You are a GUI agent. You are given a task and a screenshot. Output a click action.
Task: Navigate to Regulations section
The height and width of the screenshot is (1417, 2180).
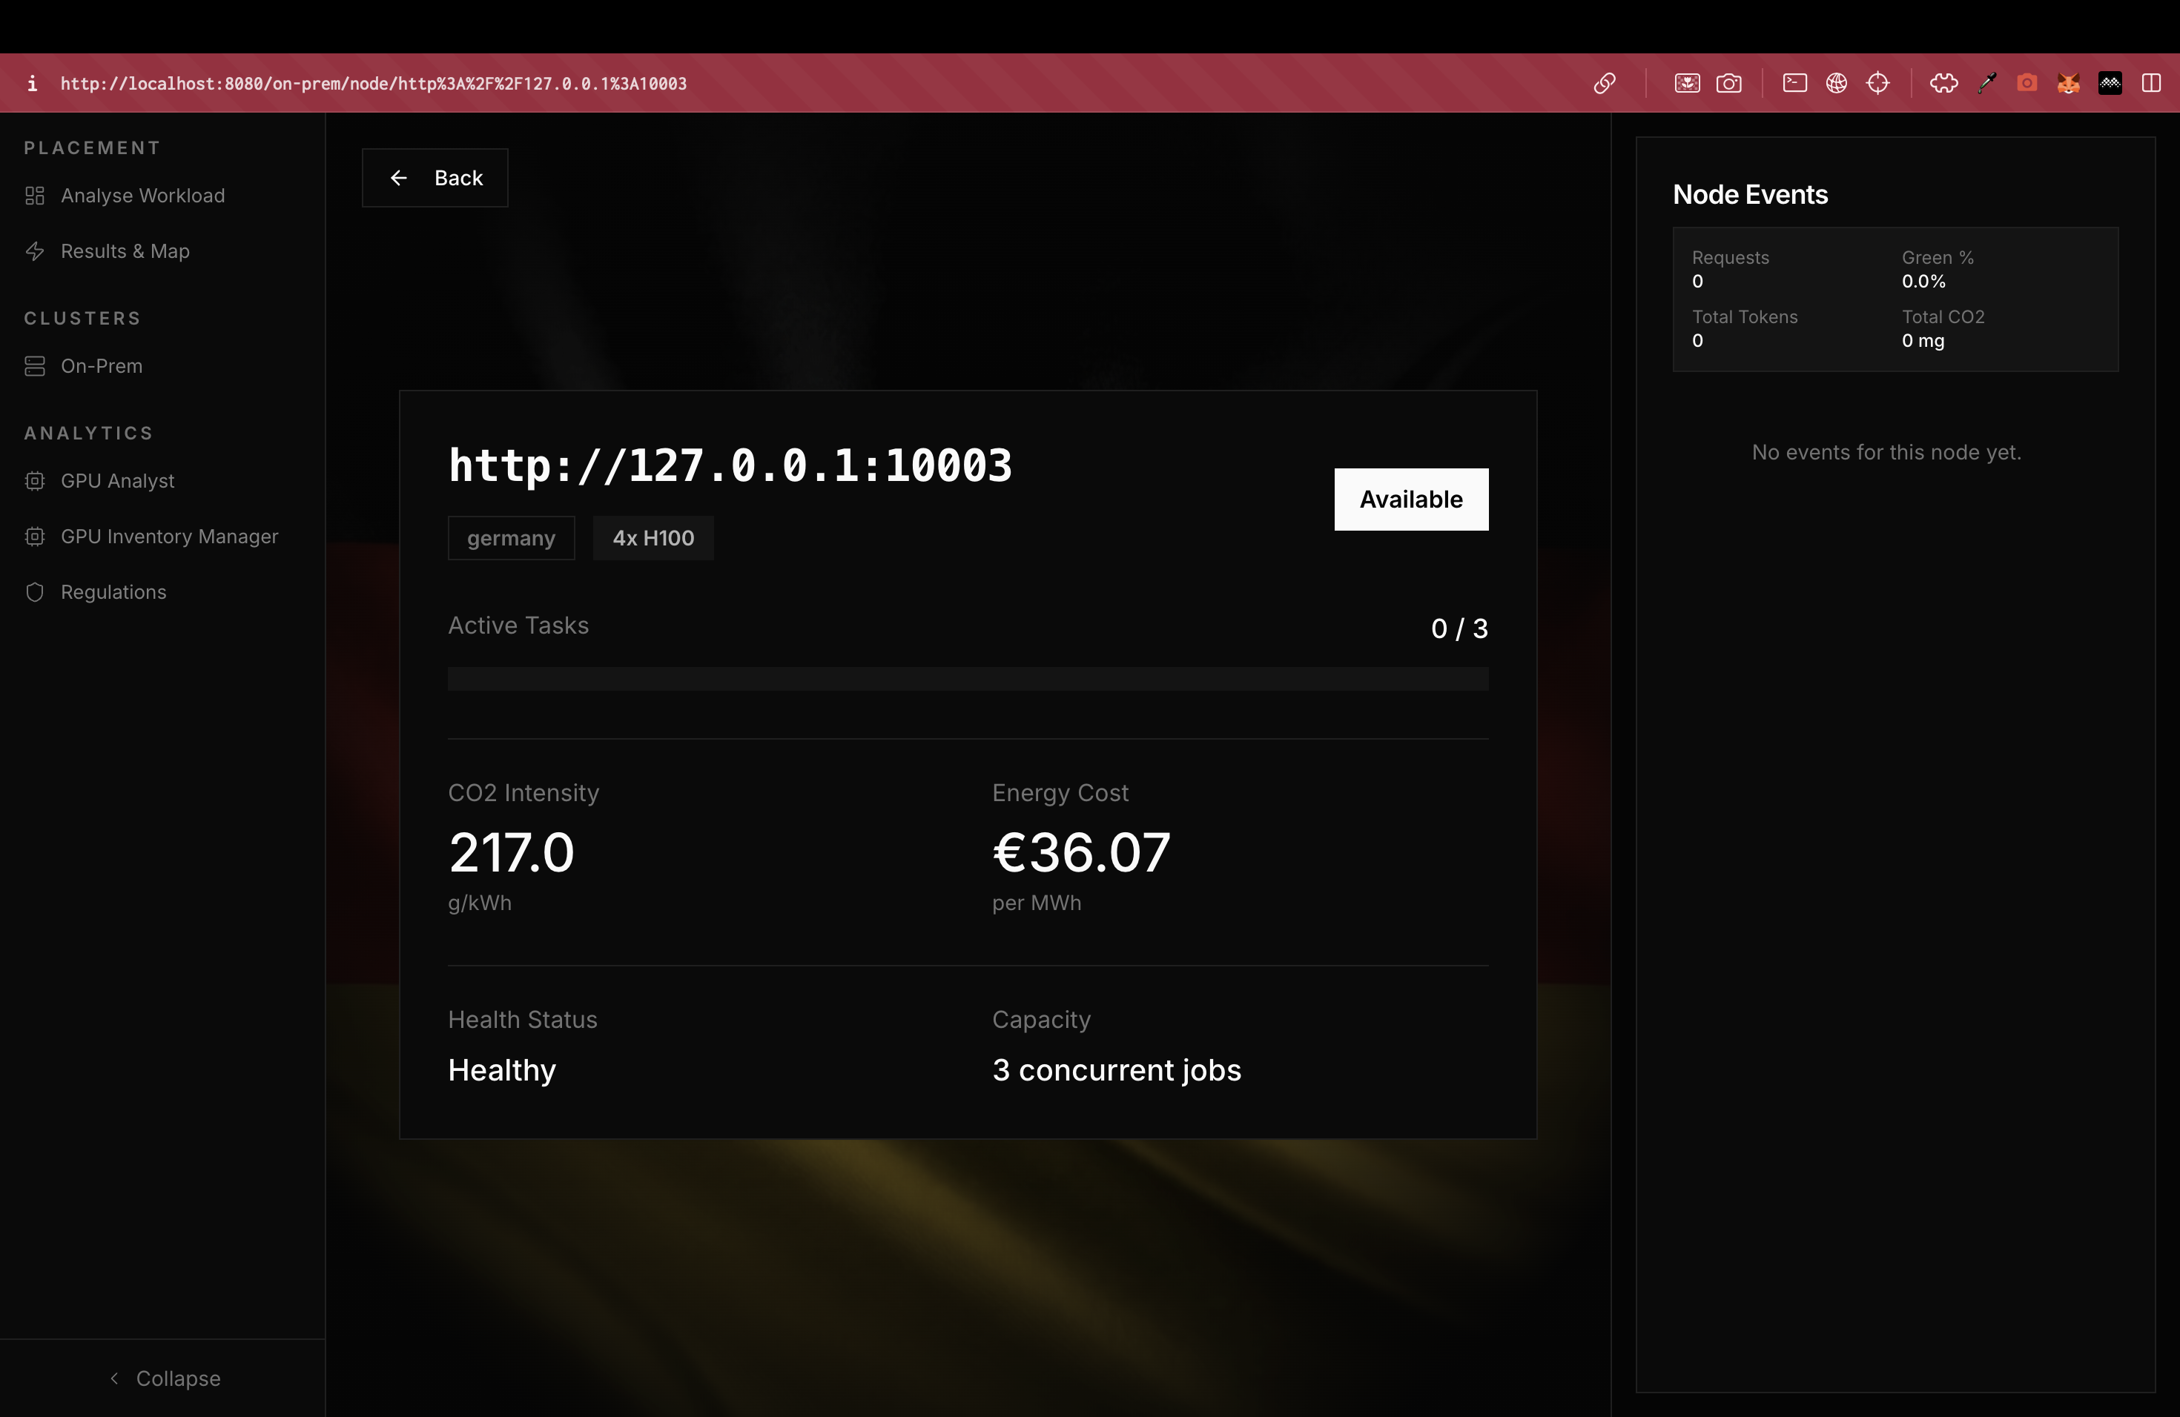(x=113, y=592)
